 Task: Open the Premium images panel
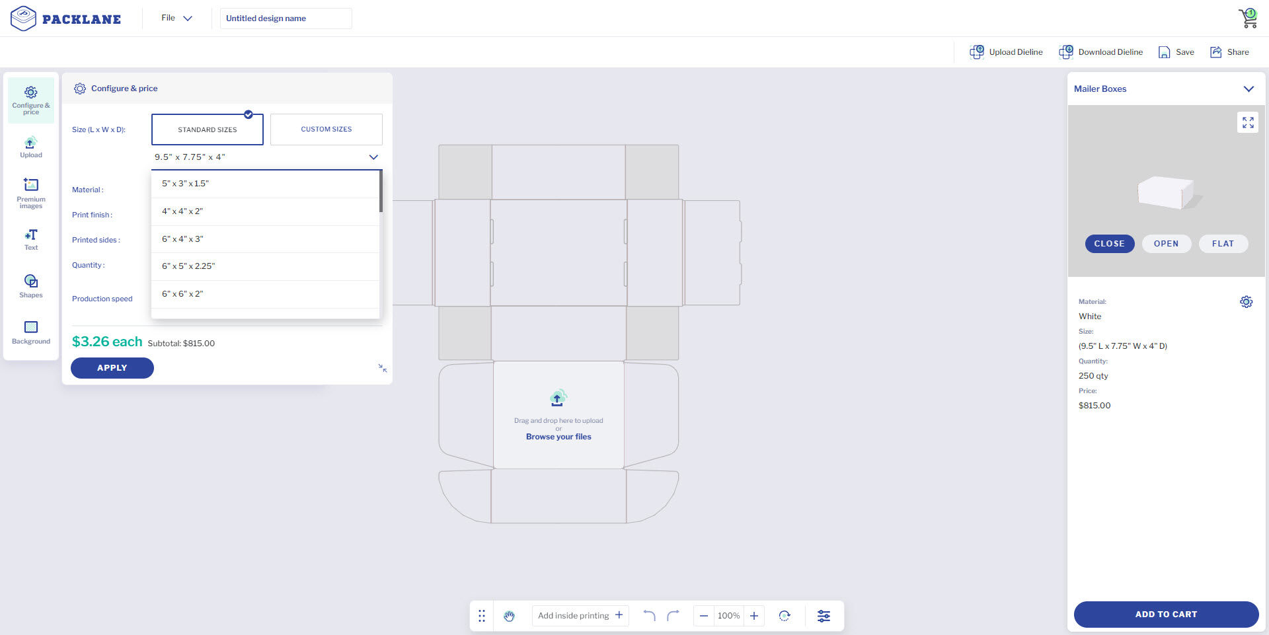coord(30,192)
